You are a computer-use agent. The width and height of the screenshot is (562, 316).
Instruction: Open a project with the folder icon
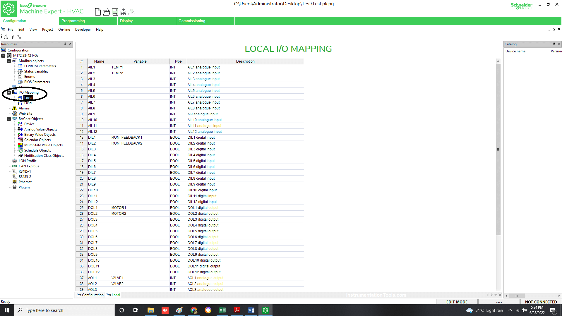(x=106, y=12)
